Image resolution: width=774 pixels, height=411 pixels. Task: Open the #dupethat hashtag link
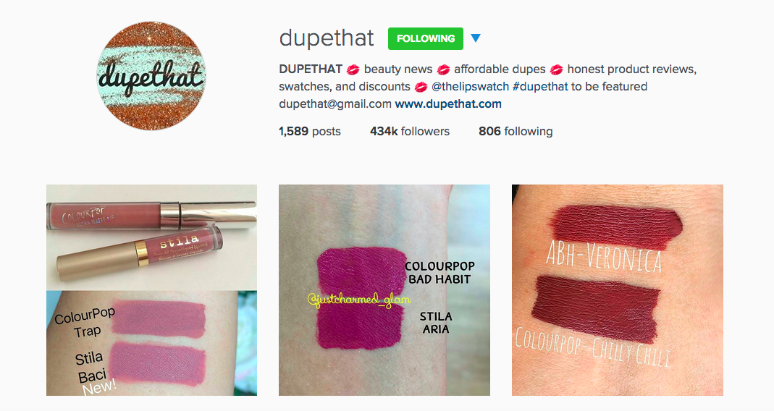coord(540,87)
